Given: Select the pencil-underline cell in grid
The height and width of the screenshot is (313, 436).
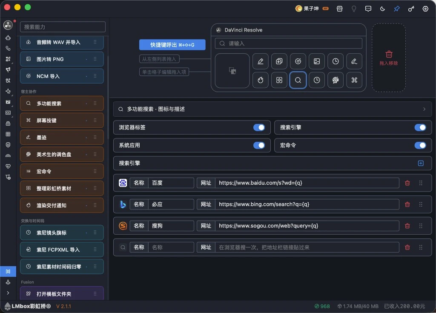Looking at the screenshot, I should coord(260,61).
